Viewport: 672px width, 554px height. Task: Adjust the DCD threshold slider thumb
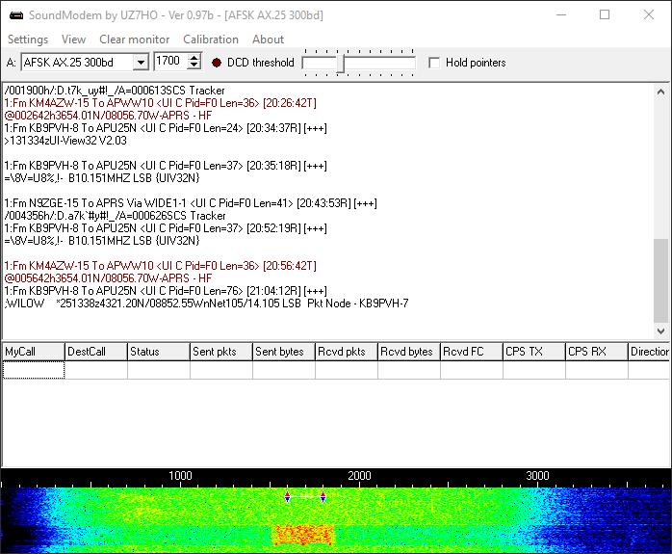coord(340,64)
